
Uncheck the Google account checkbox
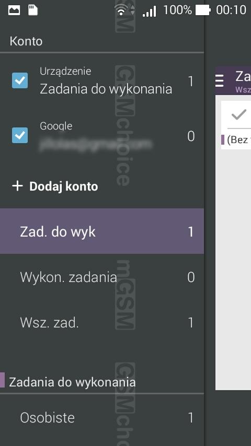point(20,135)
